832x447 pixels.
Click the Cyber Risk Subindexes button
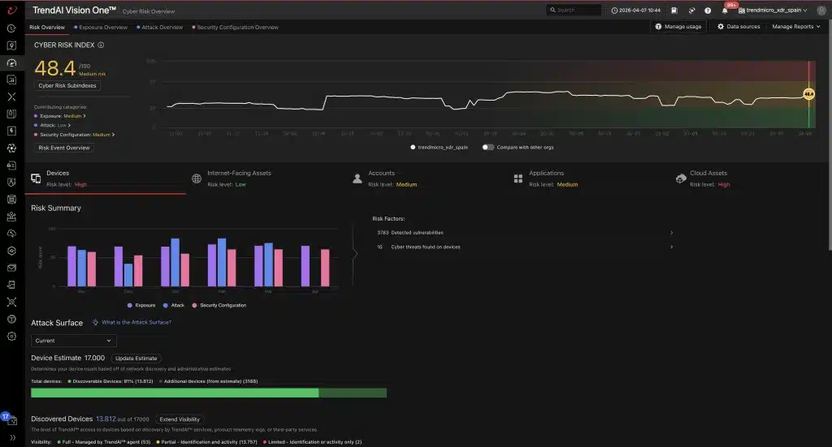point(67,85)
